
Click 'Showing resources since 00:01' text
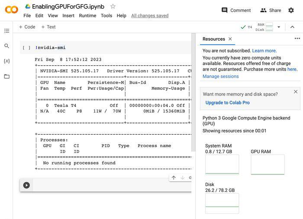tap(235, 131)
